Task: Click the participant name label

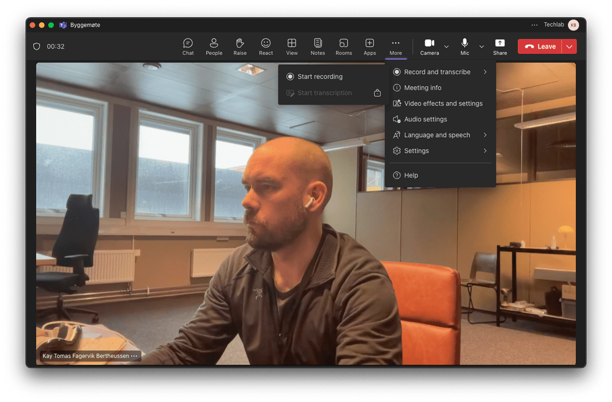Action: click(86, 356)
